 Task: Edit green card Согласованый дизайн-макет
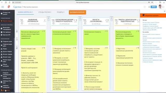point(74,31)
